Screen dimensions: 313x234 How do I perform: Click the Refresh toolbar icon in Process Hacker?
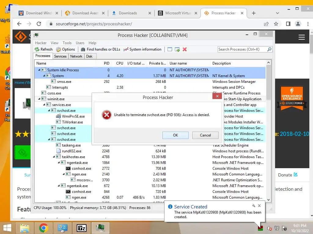click(37, 49)
